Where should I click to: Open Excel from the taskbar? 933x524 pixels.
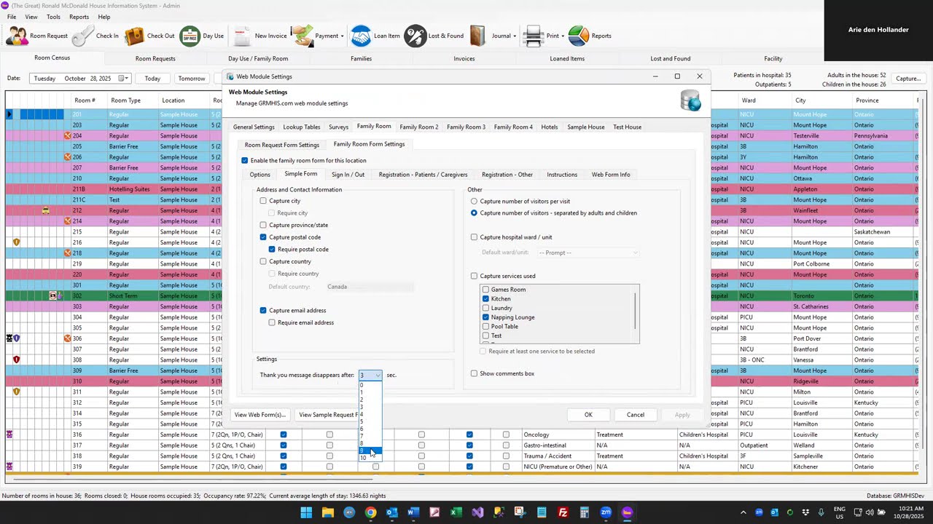456,512
